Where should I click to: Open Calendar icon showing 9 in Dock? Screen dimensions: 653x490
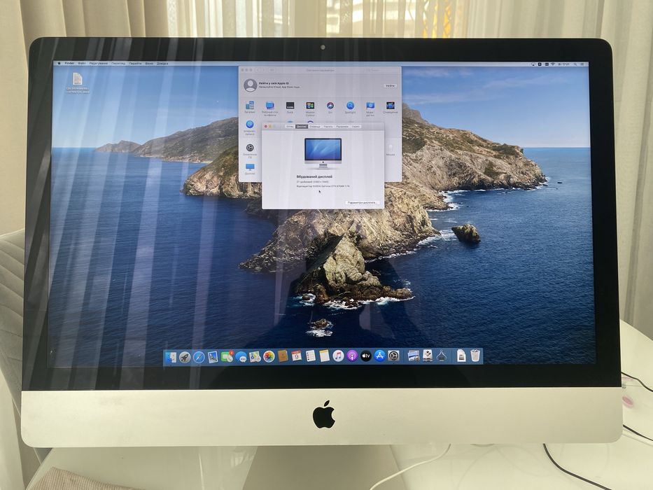coord(297,356)
